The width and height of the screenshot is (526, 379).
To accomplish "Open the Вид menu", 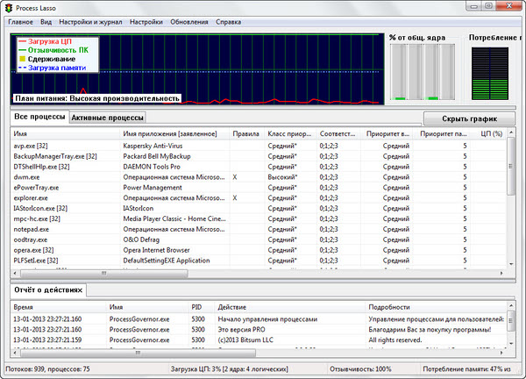I will pyautogui.click(x=46, y=20).
